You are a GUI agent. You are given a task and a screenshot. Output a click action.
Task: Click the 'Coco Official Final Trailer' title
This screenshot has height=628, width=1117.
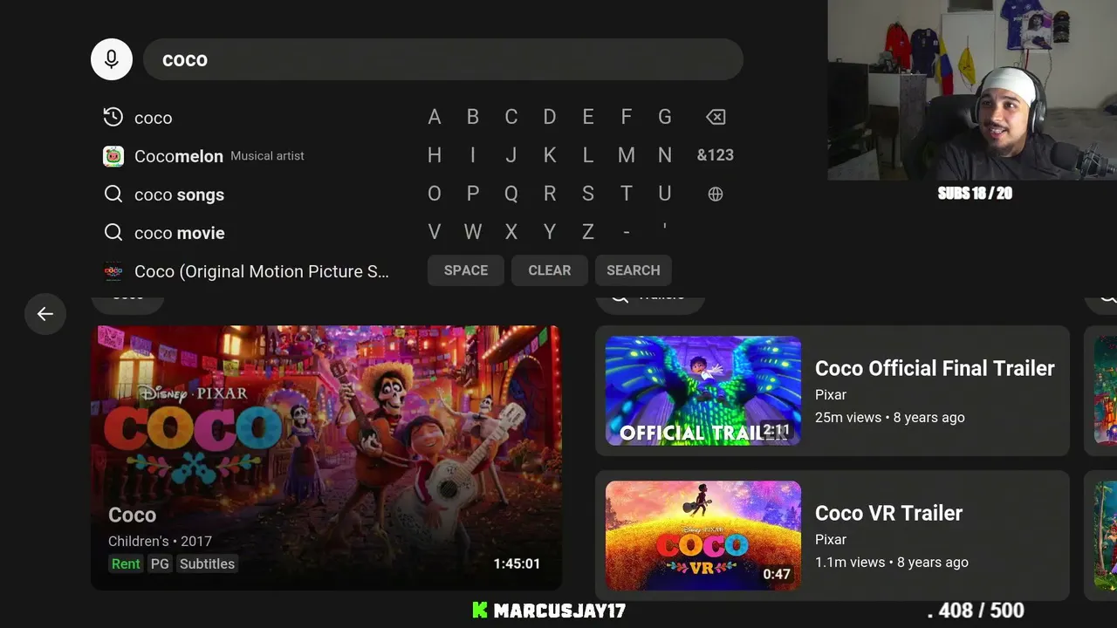(x=935, y=368)
